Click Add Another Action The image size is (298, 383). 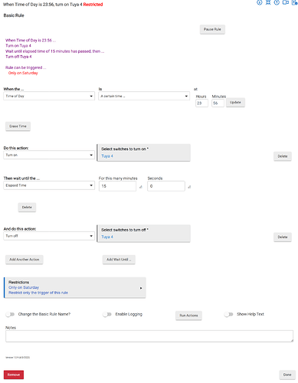click(x=25, y=260)
